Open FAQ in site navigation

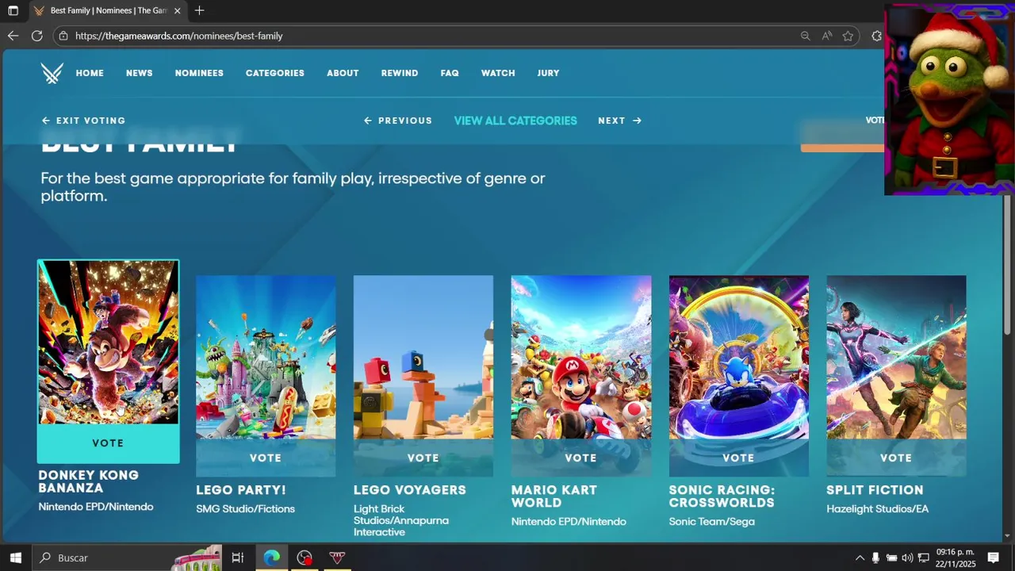[x=450, y=73]
